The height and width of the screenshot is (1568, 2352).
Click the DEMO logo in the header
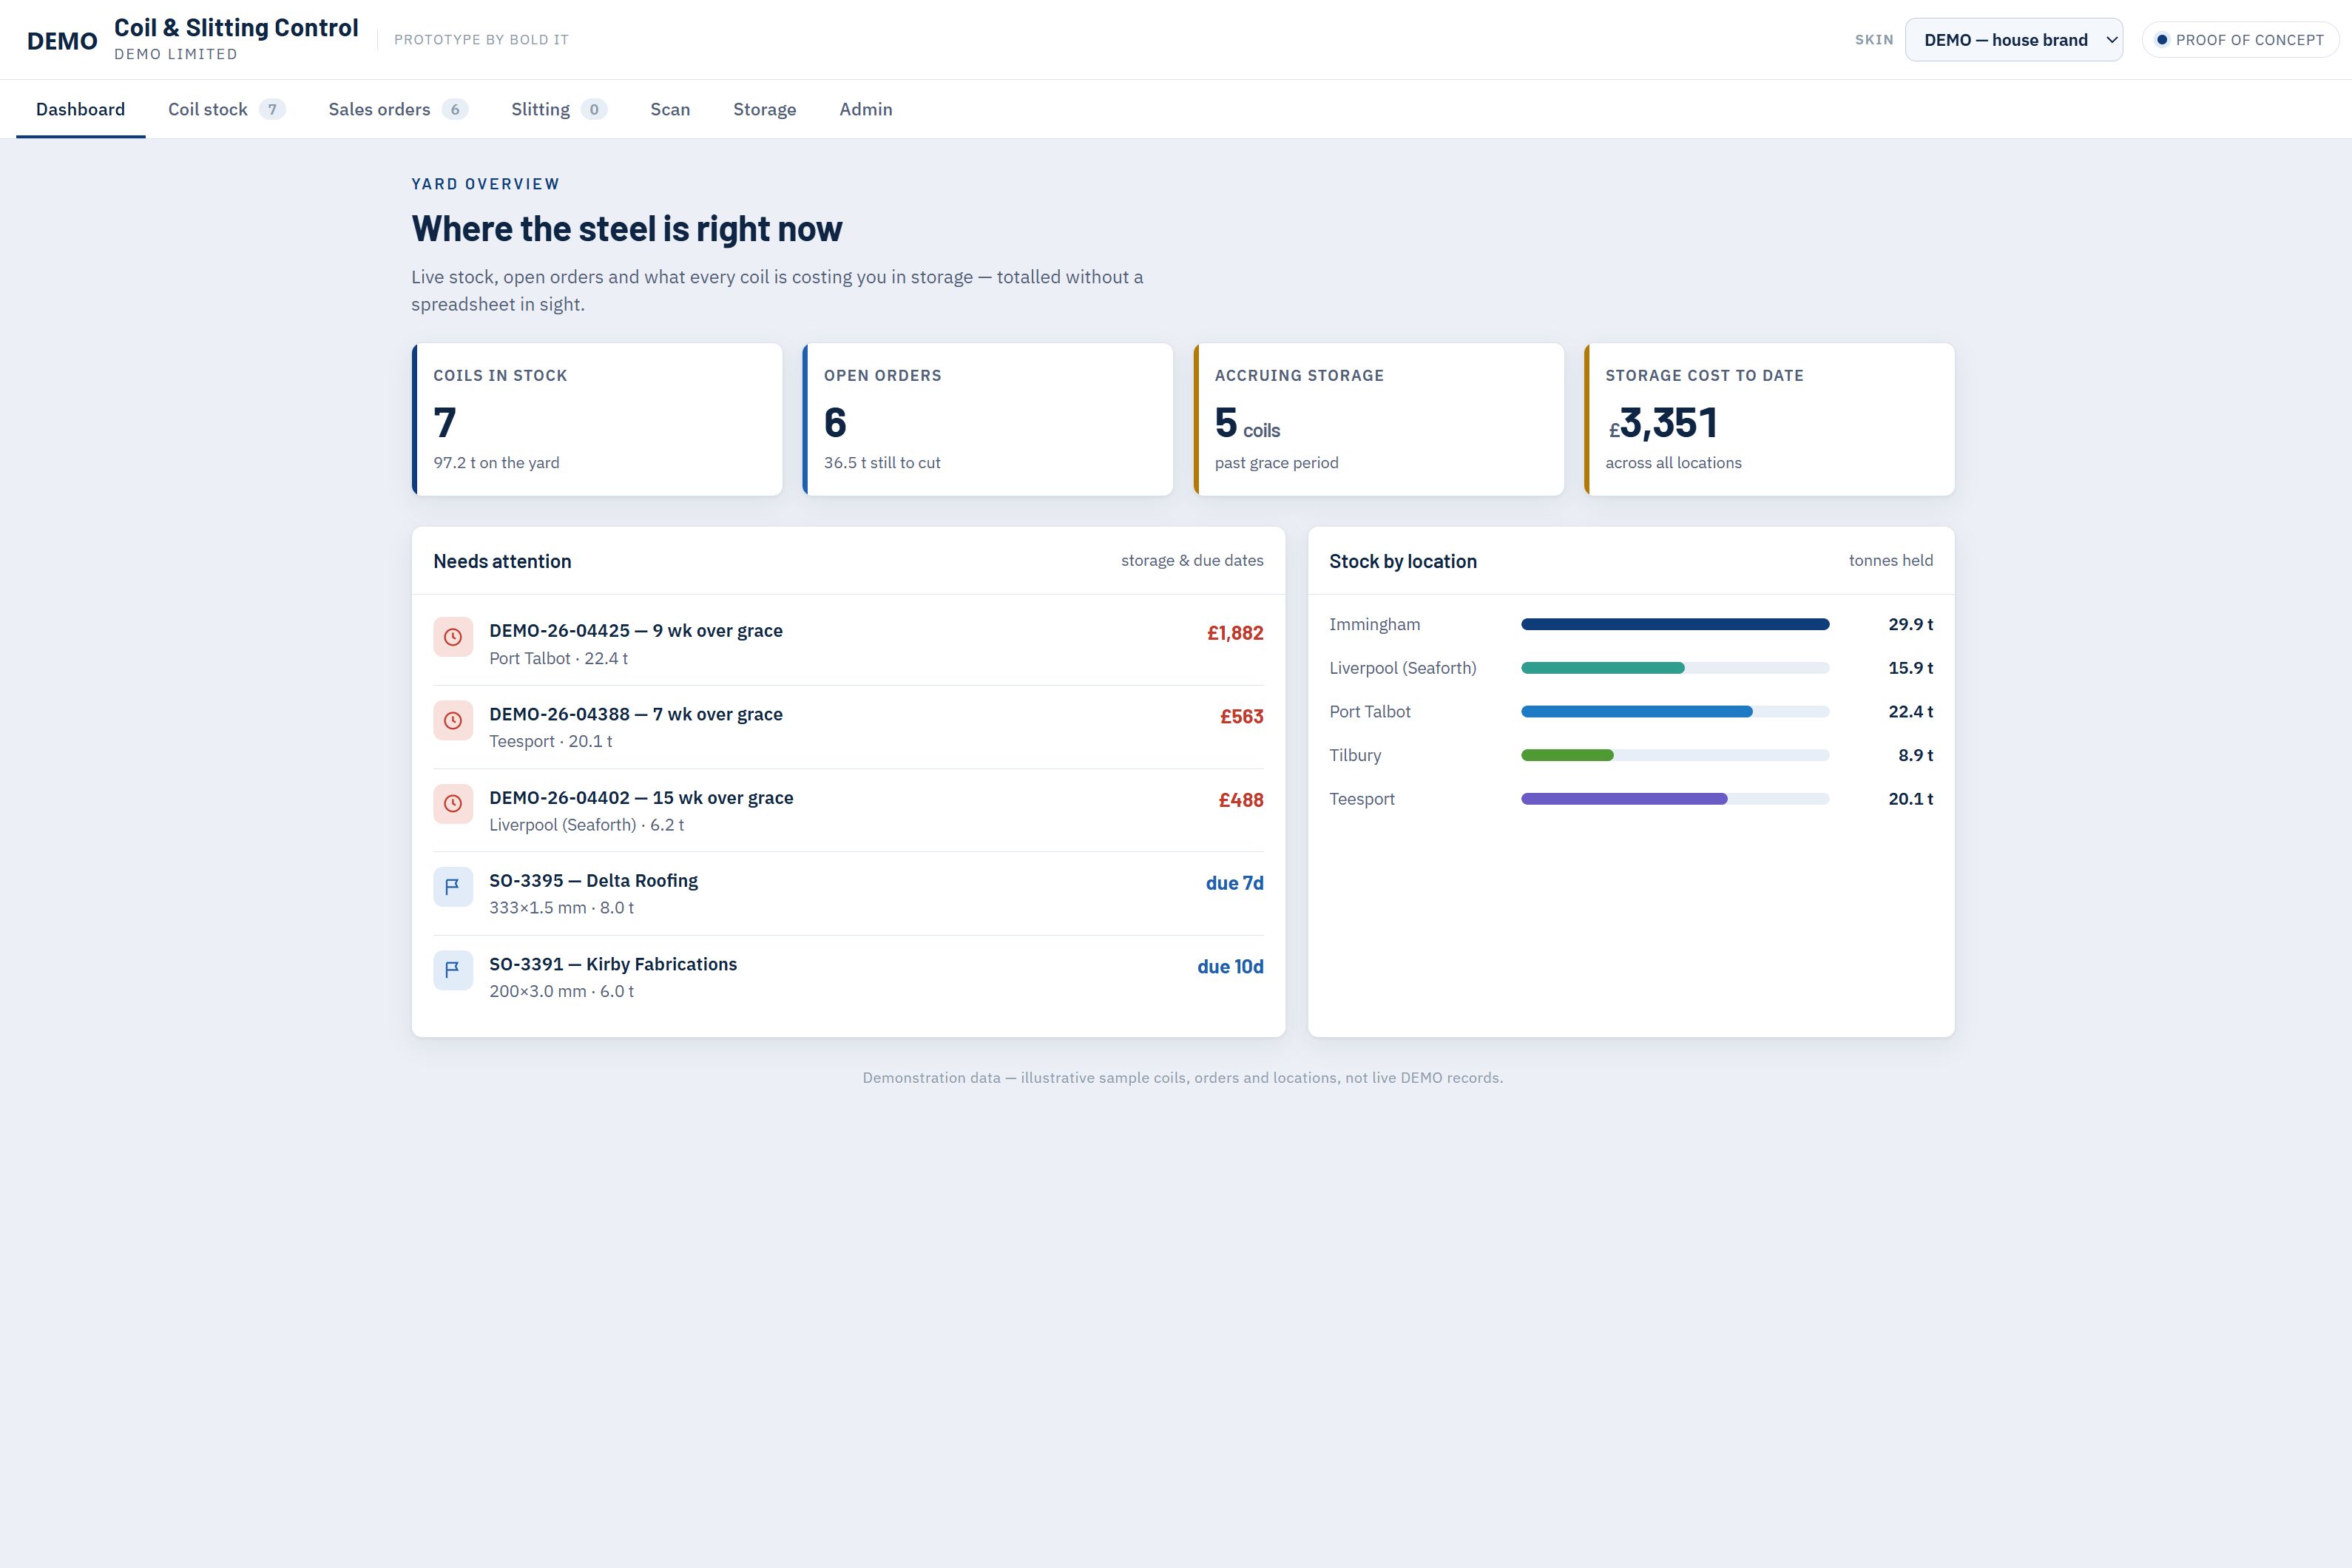click(x=62, y=41)
